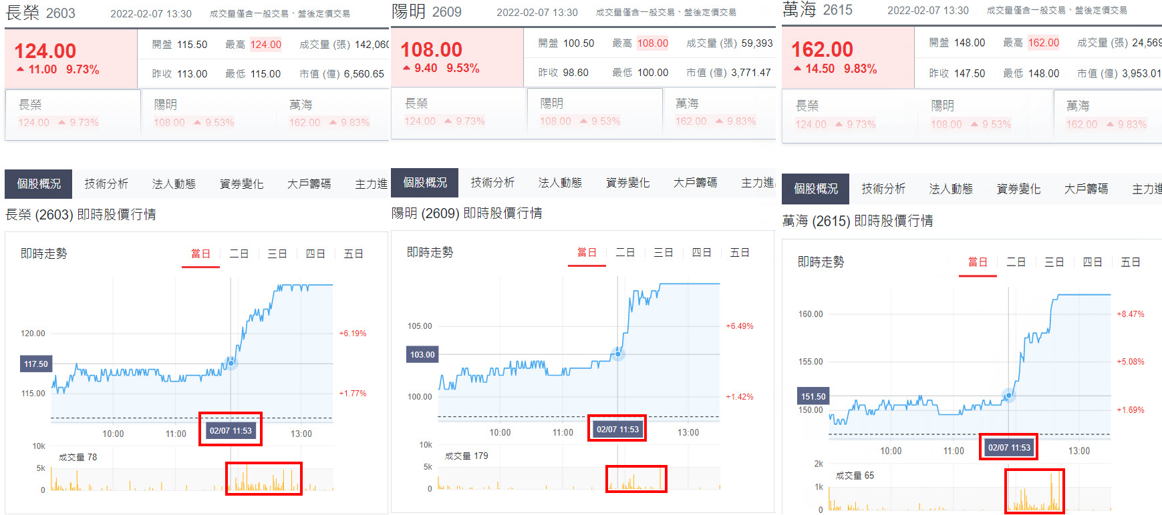
Task: Switch 長榮 2603 chart to 五日 view
Action: point(353,254)
